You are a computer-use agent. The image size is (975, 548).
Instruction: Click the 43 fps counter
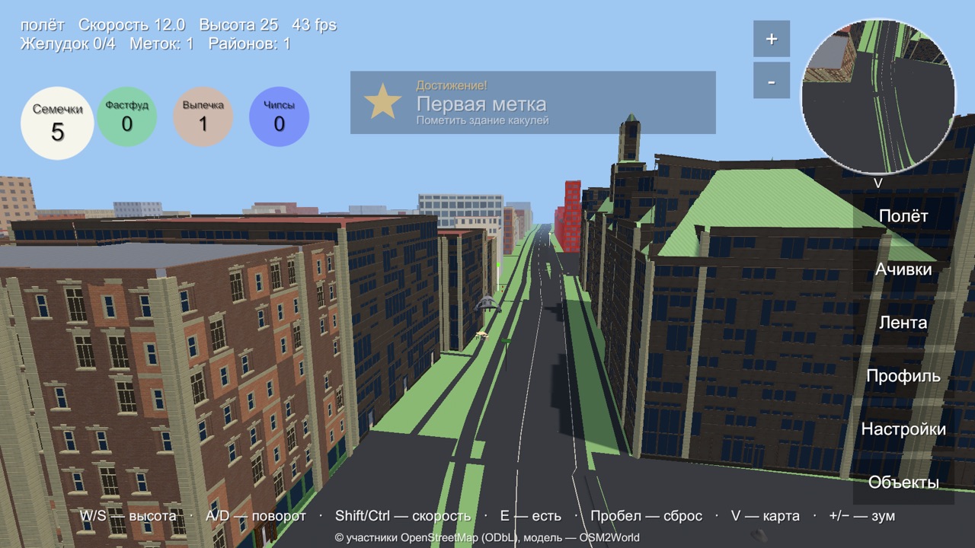[314, 25]
